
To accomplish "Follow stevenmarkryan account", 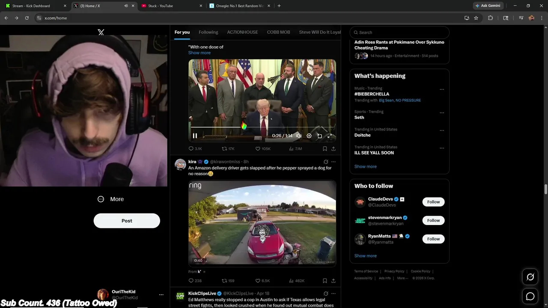I will pos(433,220).
